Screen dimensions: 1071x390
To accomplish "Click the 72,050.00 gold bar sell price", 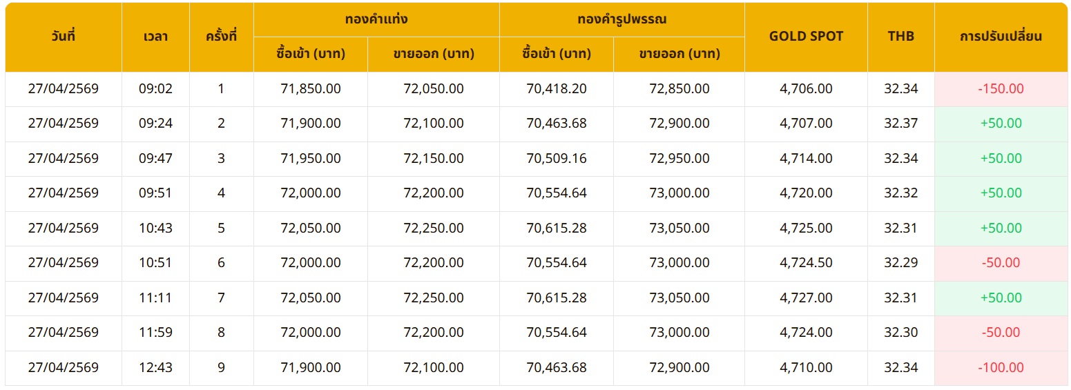I will pos(434,89).
